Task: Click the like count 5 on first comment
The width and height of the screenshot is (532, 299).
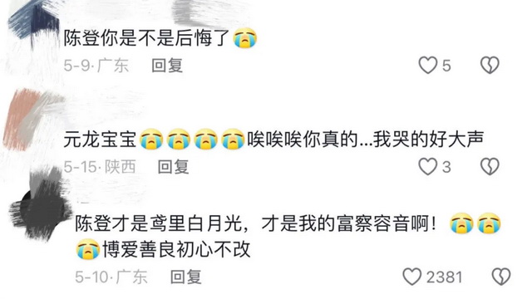Action: (x=446, y=66)
